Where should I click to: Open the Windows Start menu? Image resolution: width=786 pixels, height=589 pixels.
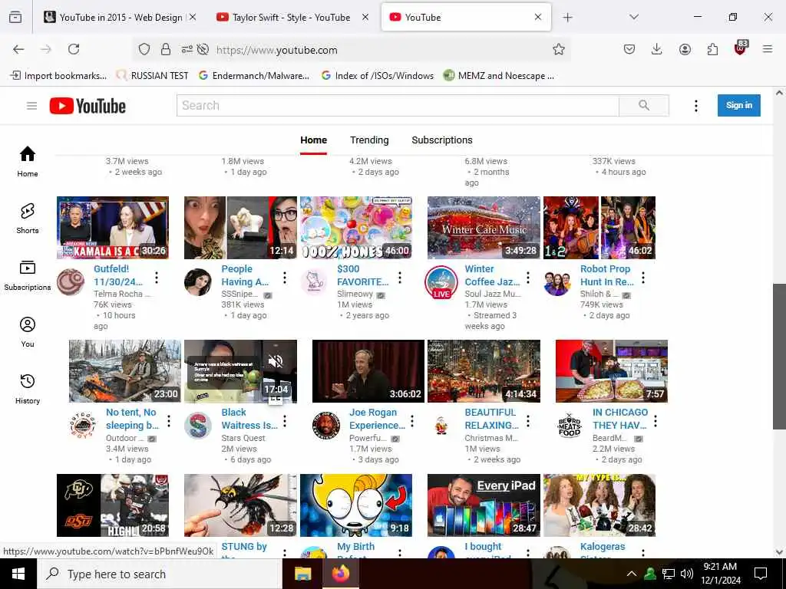coord(18,574)
